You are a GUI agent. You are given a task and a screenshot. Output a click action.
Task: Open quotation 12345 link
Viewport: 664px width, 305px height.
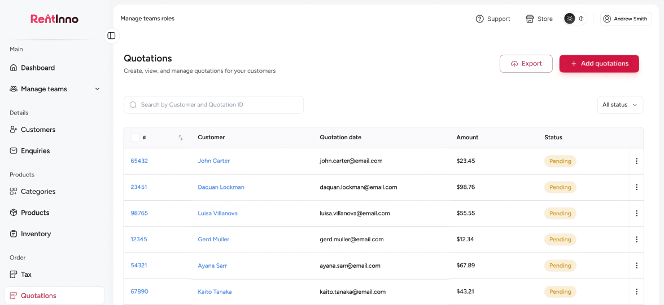pos(139,240)
